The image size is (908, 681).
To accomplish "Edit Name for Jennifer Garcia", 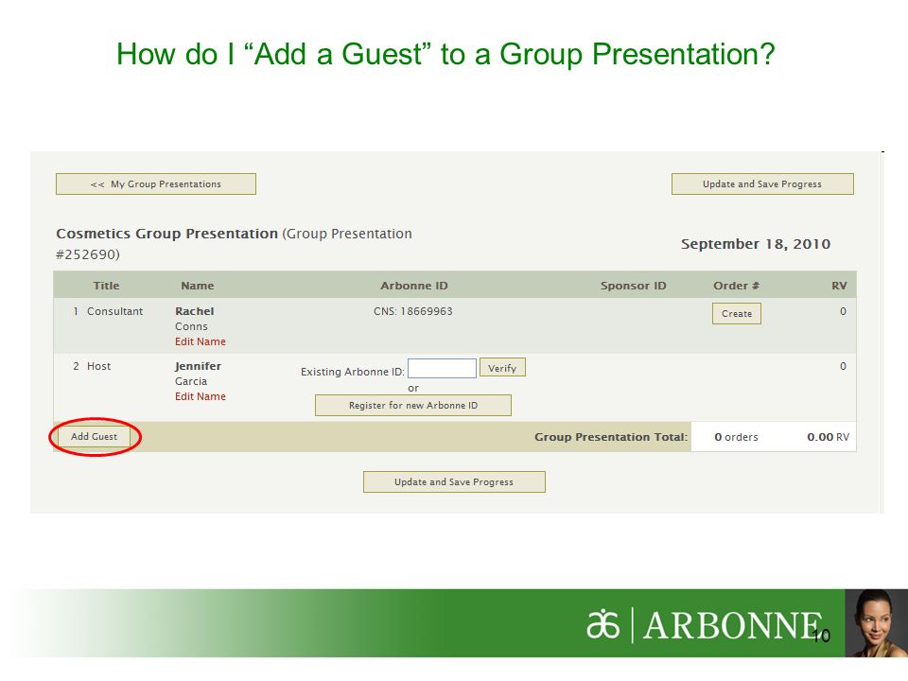I will pyautogui.click(x=201, y=396).
